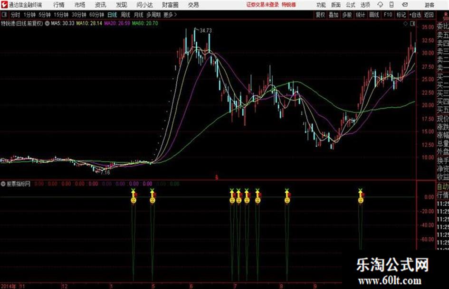Click the last smiley signal marker near September

tap(361, 200)
